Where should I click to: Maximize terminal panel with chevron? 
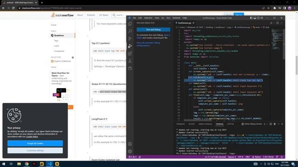pyautogui.click(x=278, y=124)
